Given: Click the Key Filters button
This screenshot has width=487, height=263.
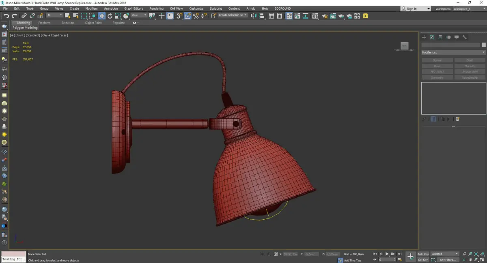Looking at the screenshot, I should pos(448,260).
